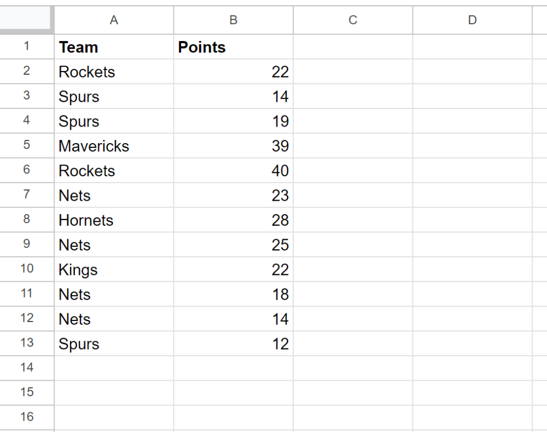This screenshot has height=432, width=547.
Task: Click the select-all corner box
Action: 27,20
